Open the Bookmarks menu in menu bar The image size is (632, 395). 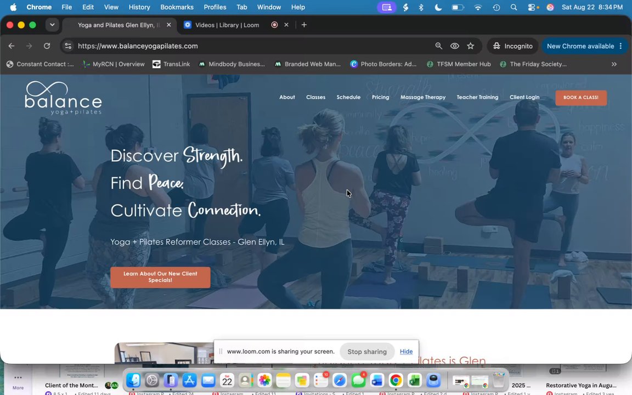click(x=177, y=7)
